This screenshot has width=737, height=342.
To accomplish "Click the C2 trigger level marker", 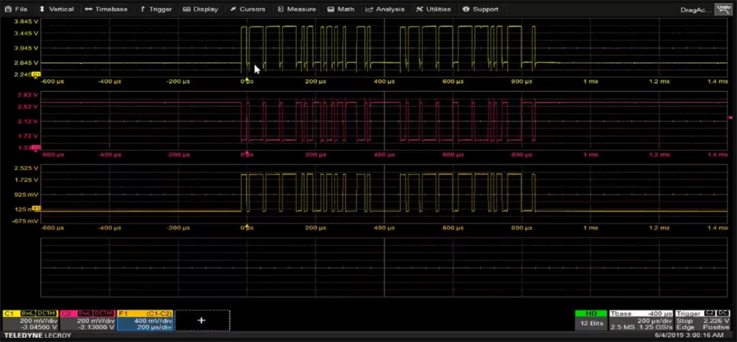I will pyautogui.click(x=730, y=117).
